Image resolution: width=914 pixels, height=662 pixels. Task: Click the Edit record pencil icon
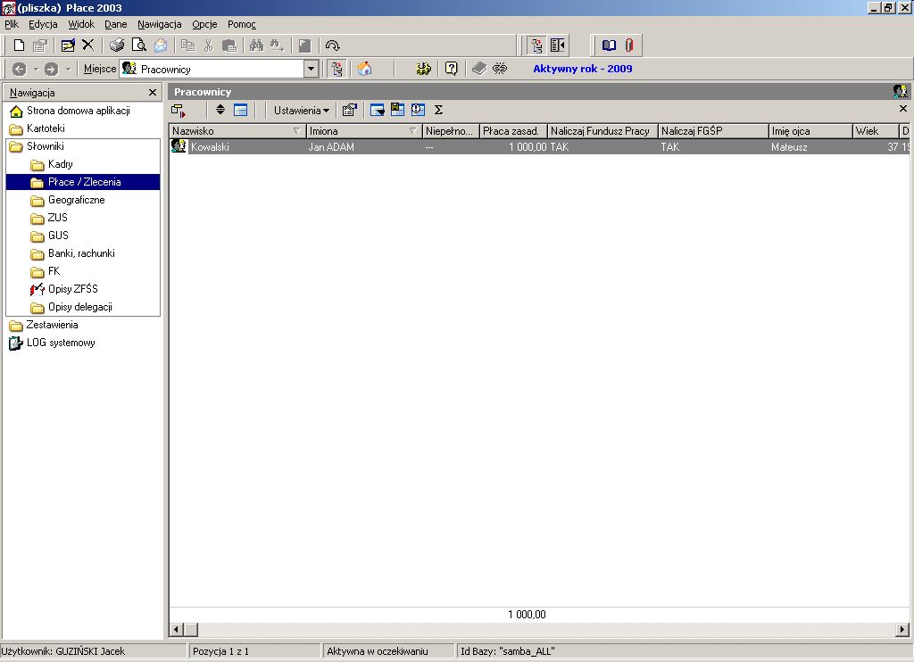68,46
